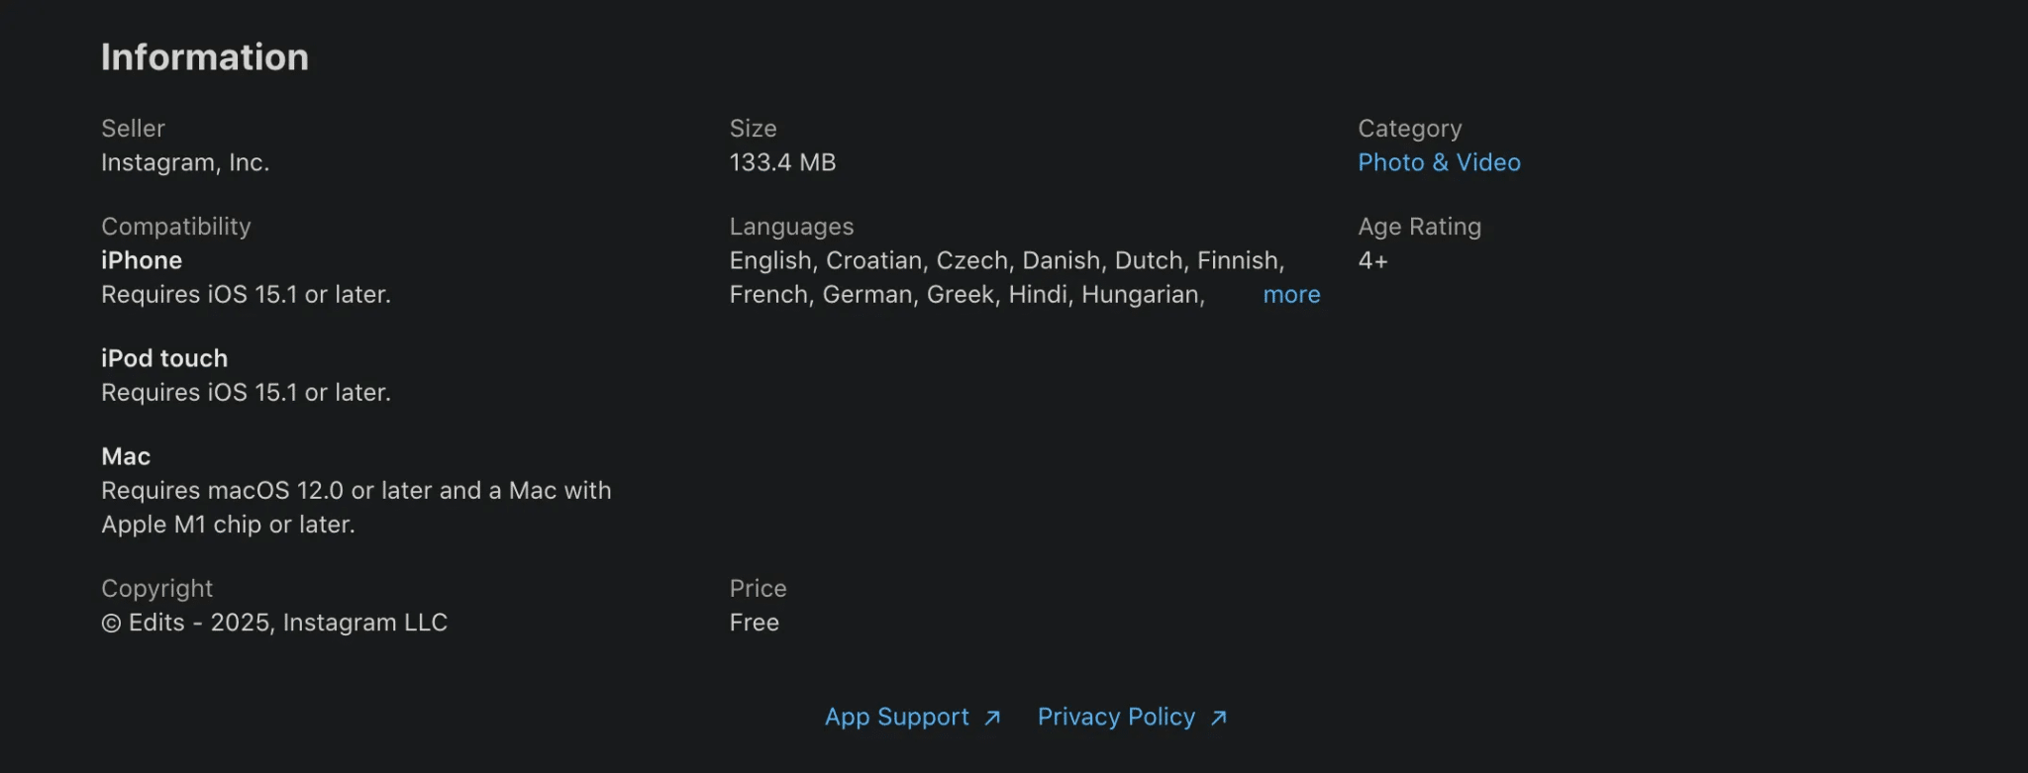The height and width of the screenshot is (773, 2028).
Task: Click the Copyright label
Action: 156,588
